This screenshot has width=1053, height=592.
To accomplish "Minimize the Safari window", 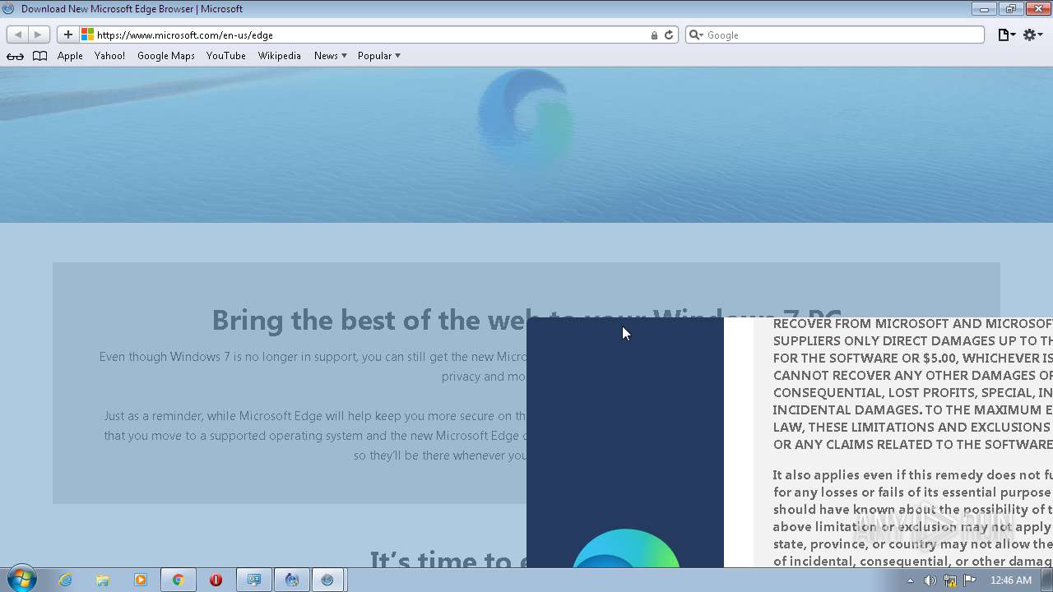I will coord(984,9).
